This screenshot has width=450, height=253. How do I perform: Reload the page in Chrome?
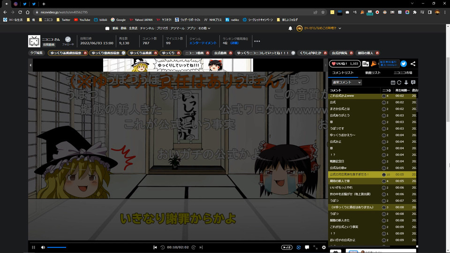[20, 12]
